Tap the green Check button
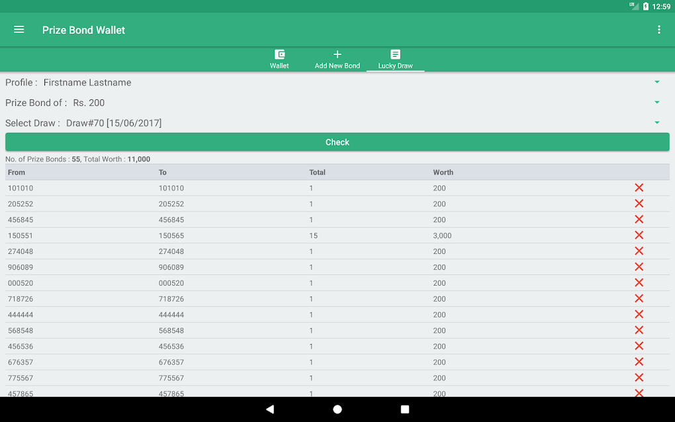 pyautogui.click(x=337, y=142)
